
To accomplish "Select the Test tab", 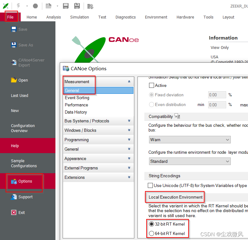I will [x=102, y=17].
